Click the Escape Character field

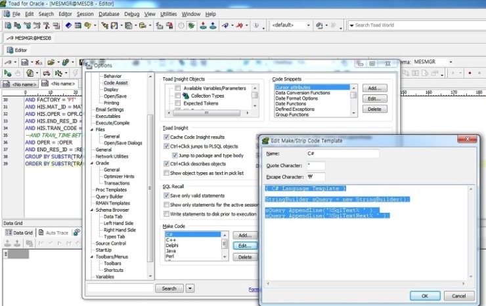click(316, 177)
